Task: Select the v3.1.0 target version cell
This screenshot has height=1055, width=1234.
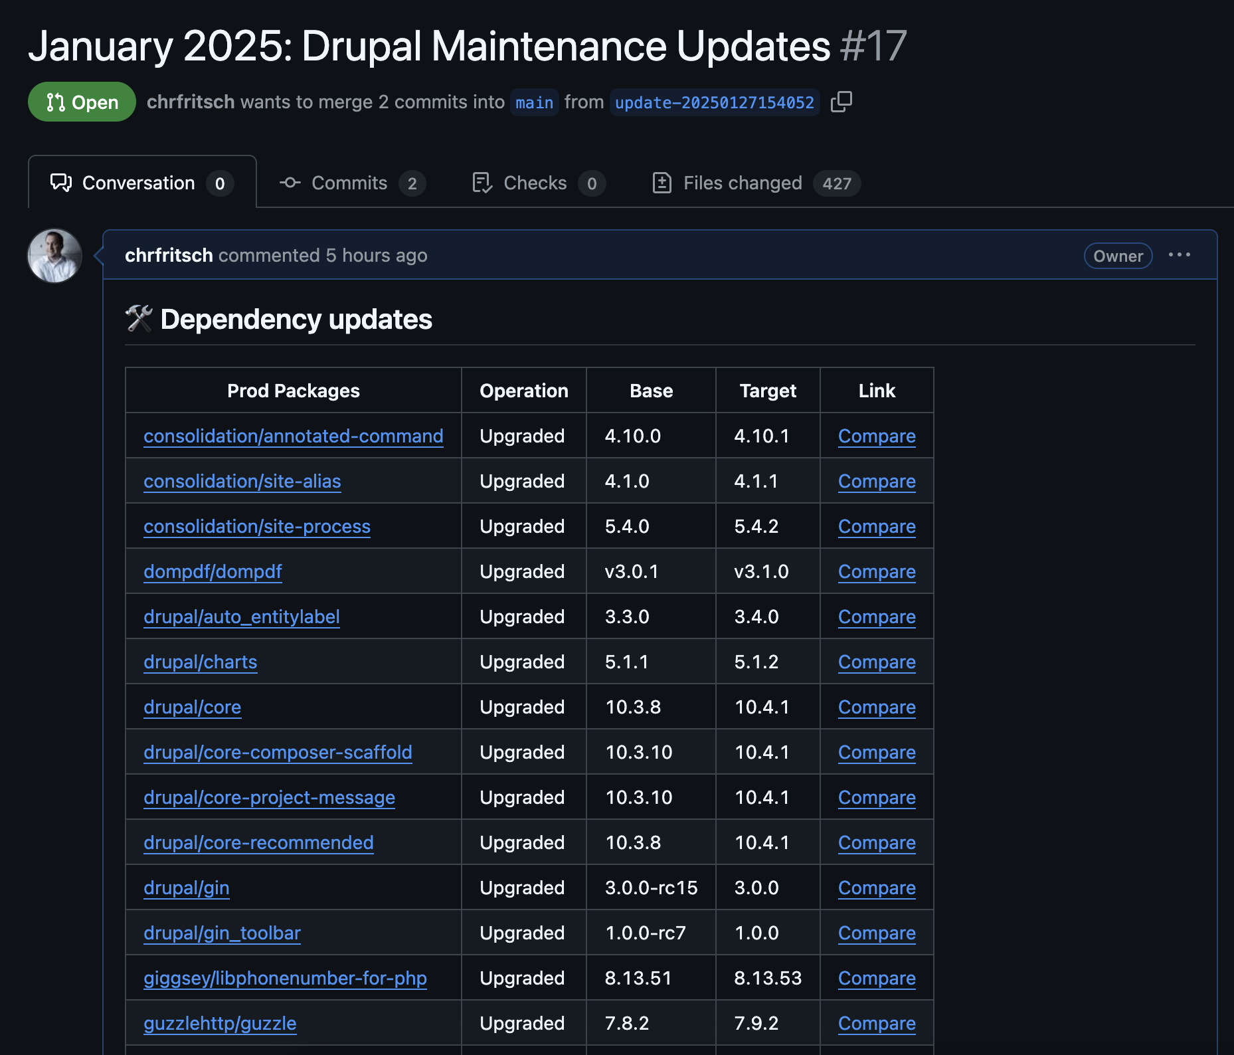Action: pyautogui.click(x=768, y=571)
